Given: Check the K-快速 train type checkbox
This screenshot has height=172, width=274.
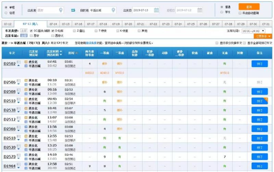Looking at the screenshot, I should coord(117,31).
